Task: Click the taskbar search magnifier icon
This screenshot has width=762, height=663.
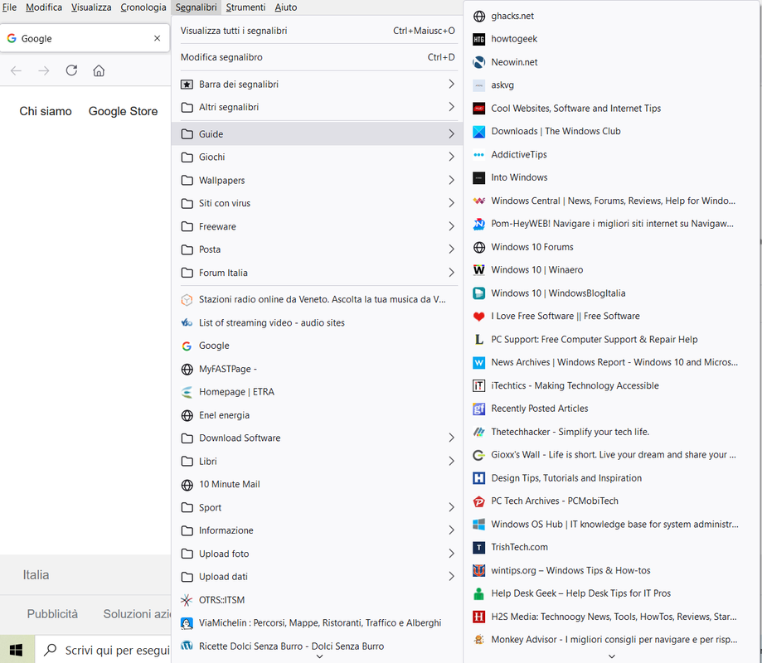Action: point(50,650)
